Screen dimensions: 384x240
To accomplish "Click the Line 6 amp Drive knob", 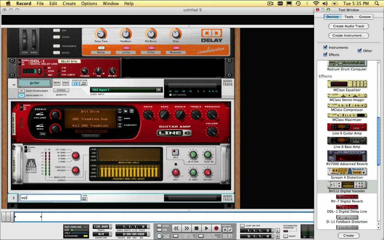I will point(148,115).
